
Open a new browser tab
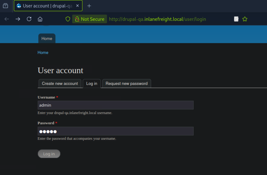click(x=89, y=6)
